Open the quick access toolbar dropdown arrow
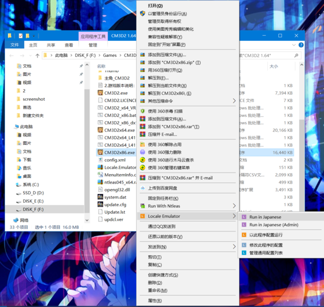The width and height of the screenshot is (324, 307). 34,36
